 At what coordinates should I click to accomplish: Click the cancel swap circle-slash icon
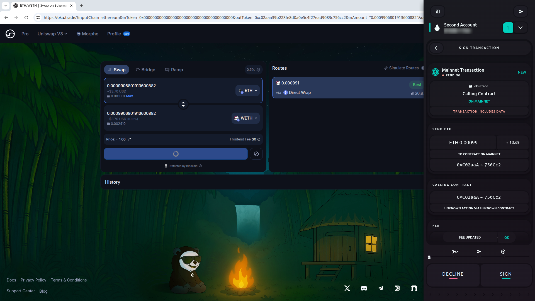point(256,154)
